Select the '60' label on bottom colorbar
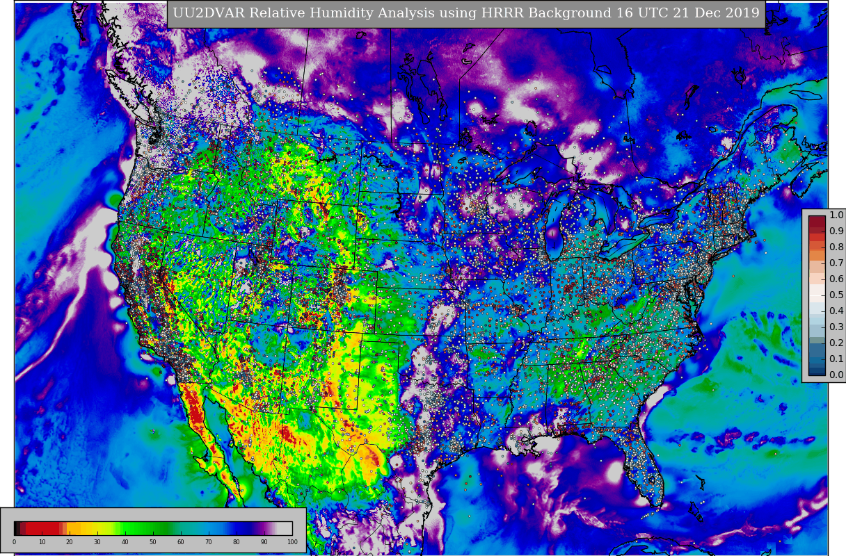This screenshot has height=556, width=846. coord(181,542)
